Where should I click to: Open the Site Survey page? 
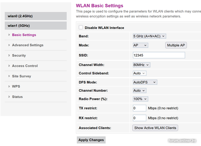point(21,76)
